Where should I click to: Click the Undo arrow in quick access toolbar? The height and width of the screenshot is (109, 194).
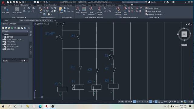(26, 2)
